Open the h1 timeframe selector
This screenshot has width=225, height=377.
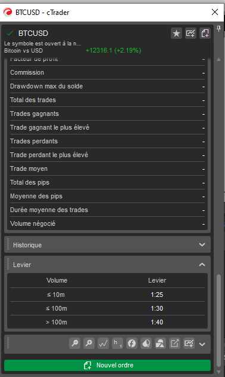(117, 343)
